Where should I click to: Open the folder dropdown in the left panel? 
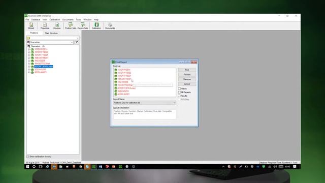(77, 38)
